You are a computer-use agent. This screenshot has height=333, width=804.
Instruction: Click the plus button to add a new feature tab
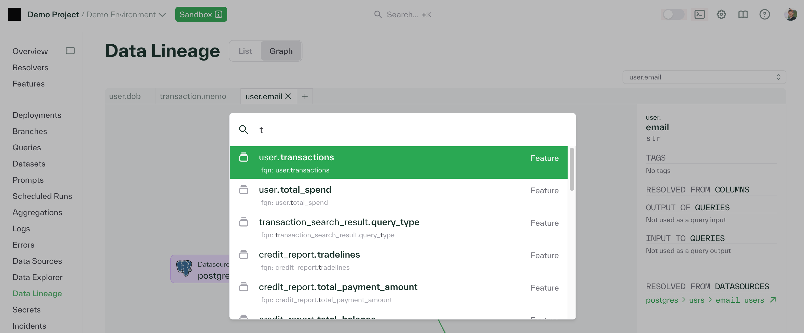[x=305, y=96]
